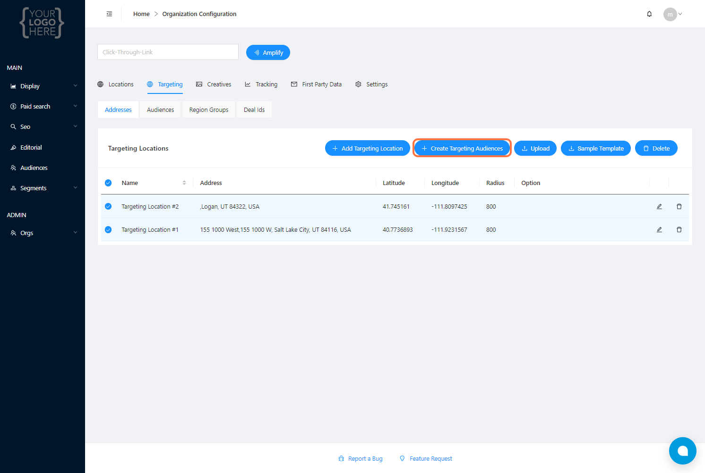
Task: Open the dropdown arrow next to avatar
Action: (x=680, y=14)
